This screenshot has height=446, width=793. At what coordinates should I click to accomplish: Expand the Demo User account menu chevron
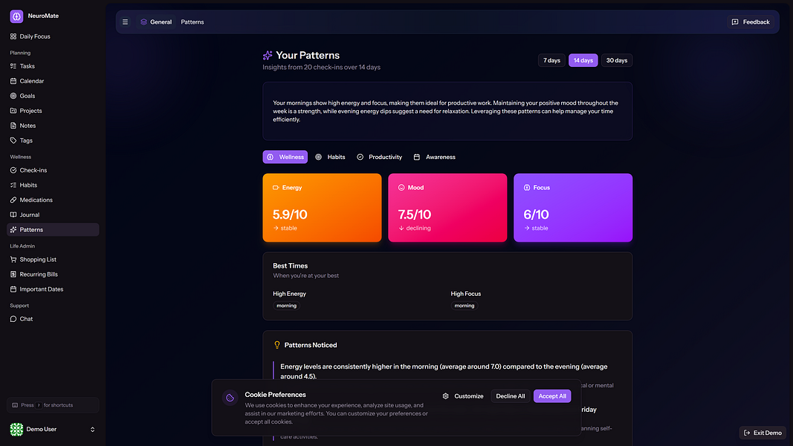click(x=92, y=430)
